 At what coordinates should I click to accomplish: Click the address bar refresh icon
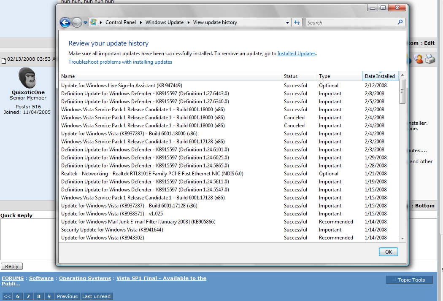297,23
